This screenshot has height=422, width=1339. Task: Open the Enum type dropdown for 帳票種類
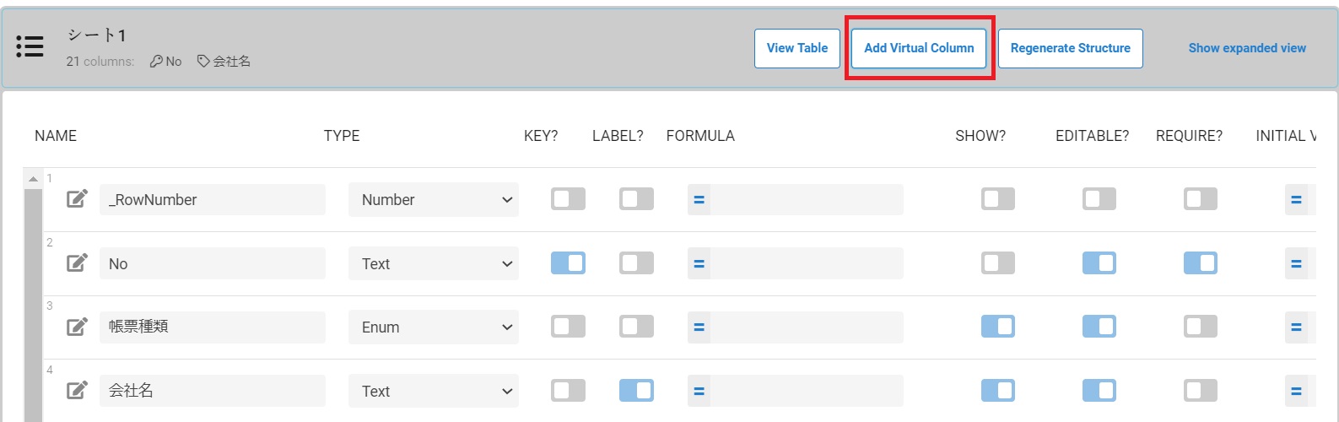click(434, 327)
